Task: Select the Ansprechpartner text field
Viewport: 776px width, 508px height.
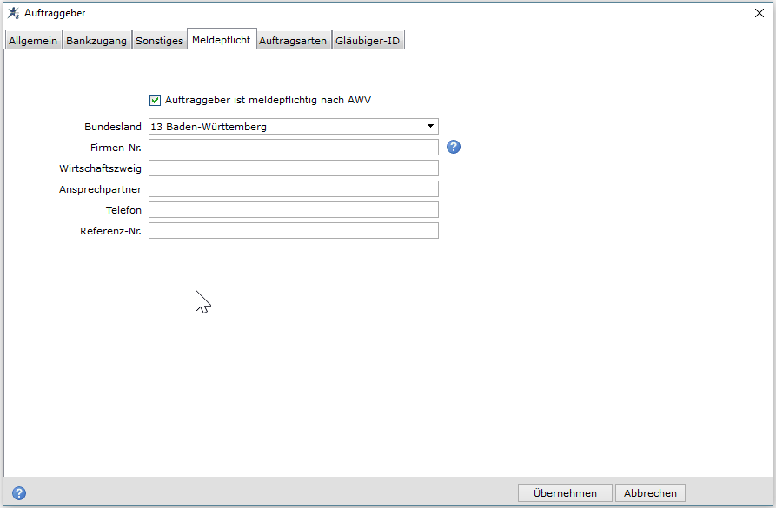Action: 294,189
